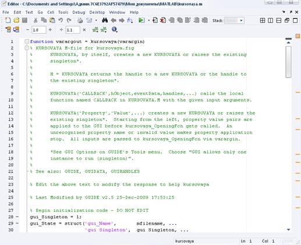
Task: Collapse the comment block fold on line 2
Action: pyautogui.click(x=27, y=48)
